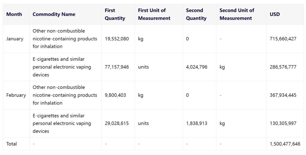Select the 4,024,796 second quantity cell
Image resolution: width=306 pixels, height=155 pixels.
coord(196,67)
